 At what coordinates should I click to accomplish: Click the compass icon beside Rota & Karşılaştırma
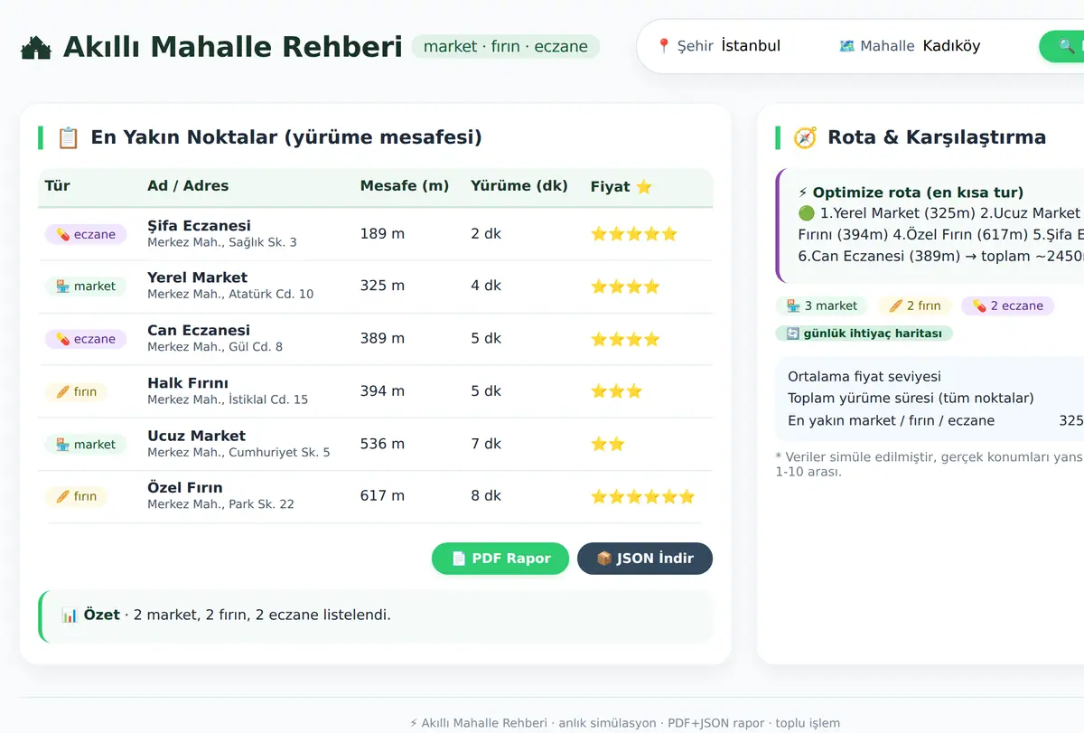(x=805, y=137)
